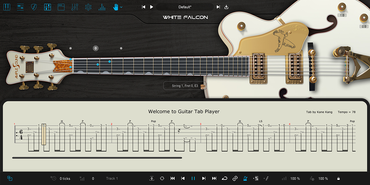Click the bar chart levels icon
Screen dimensions: 370x185
(102, 7)
